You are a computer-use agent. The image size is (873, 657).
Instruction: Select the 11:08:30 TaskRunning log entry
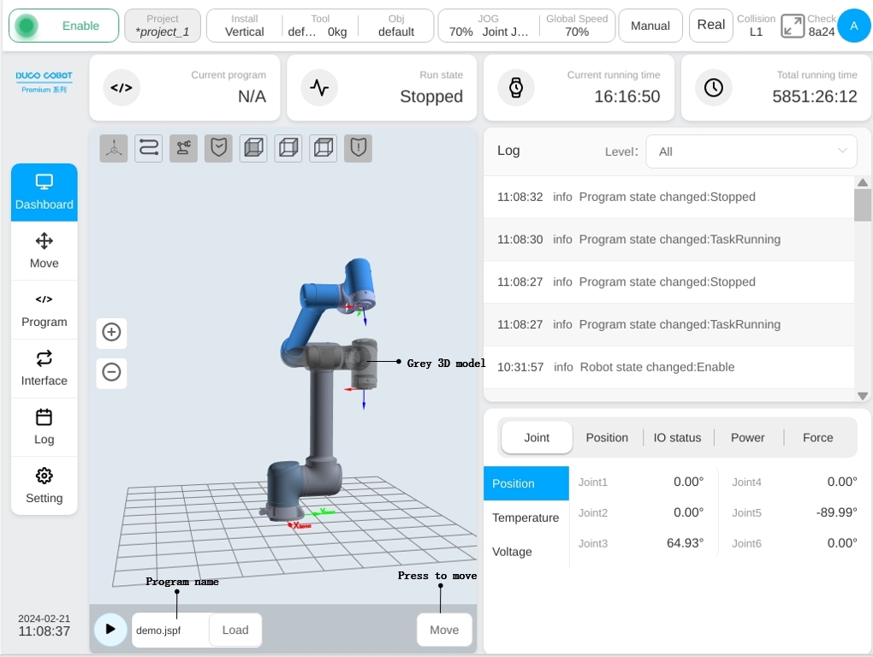[x=668, y=240]
